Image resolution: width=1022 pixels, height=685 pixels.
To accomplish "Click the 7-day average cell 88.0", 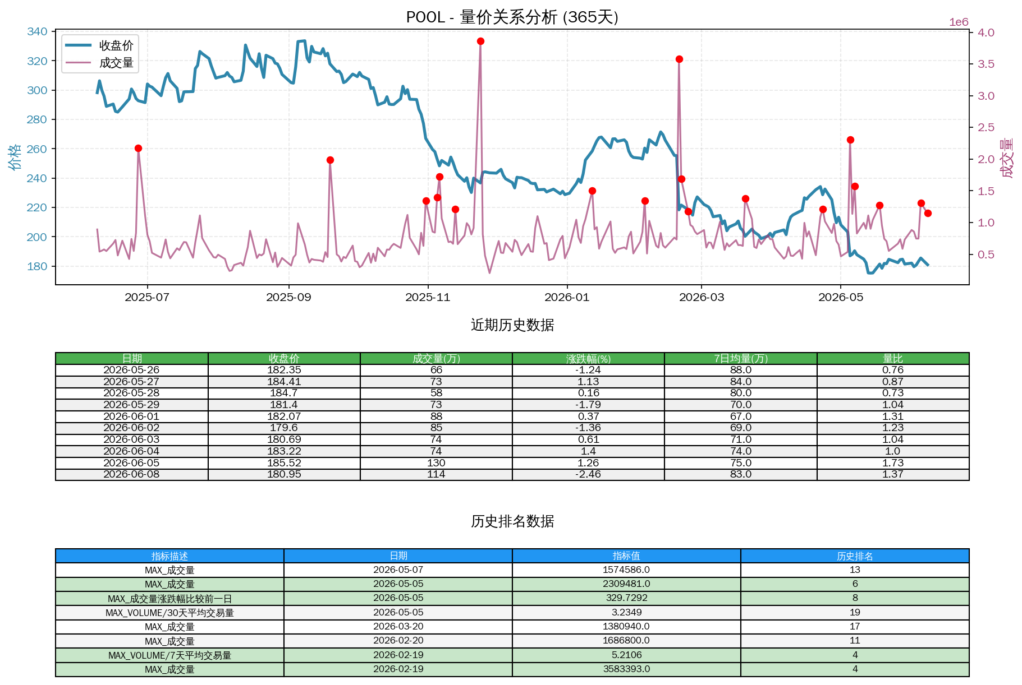I will (x=741, y=370).
